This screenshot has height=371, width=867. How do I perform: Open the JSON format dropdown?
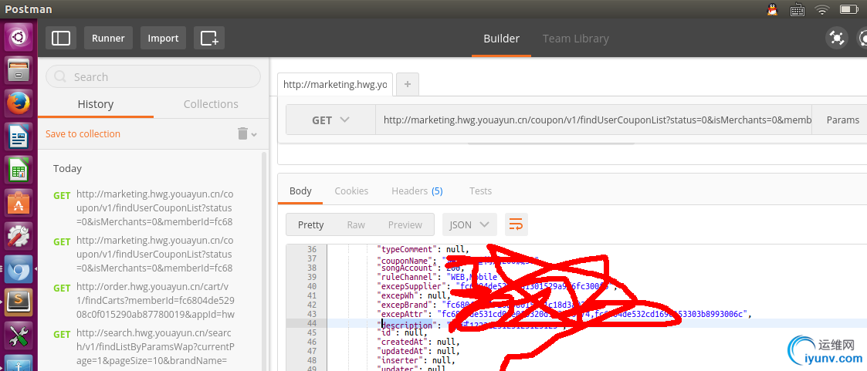click(x=469, y=224)
